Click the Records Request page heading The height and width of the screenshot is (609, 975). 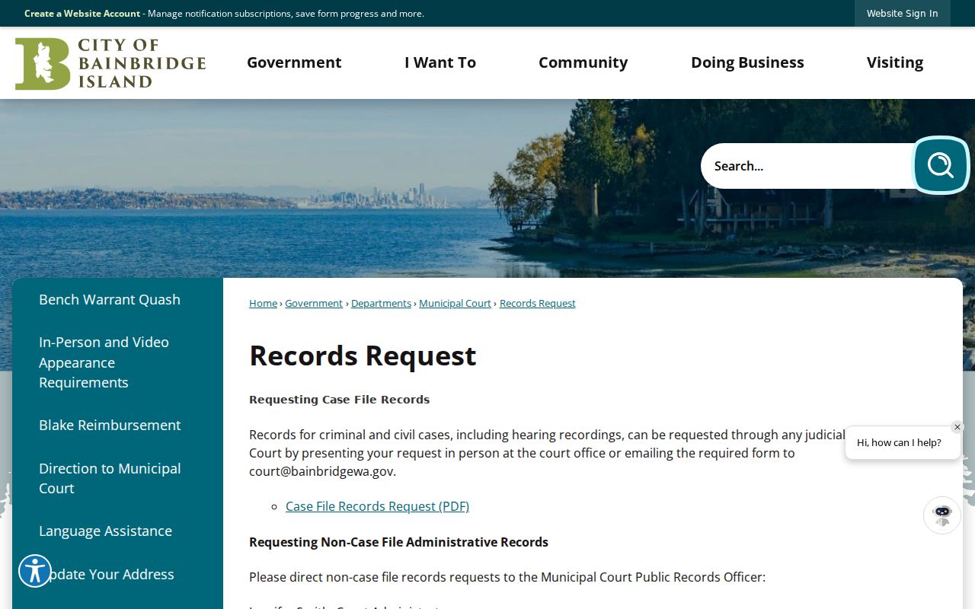(363, 356)
